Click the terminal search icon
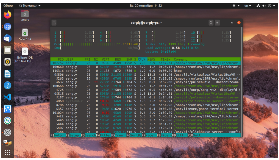Screen dimensions: 279x160 click(x=211, y=23)
